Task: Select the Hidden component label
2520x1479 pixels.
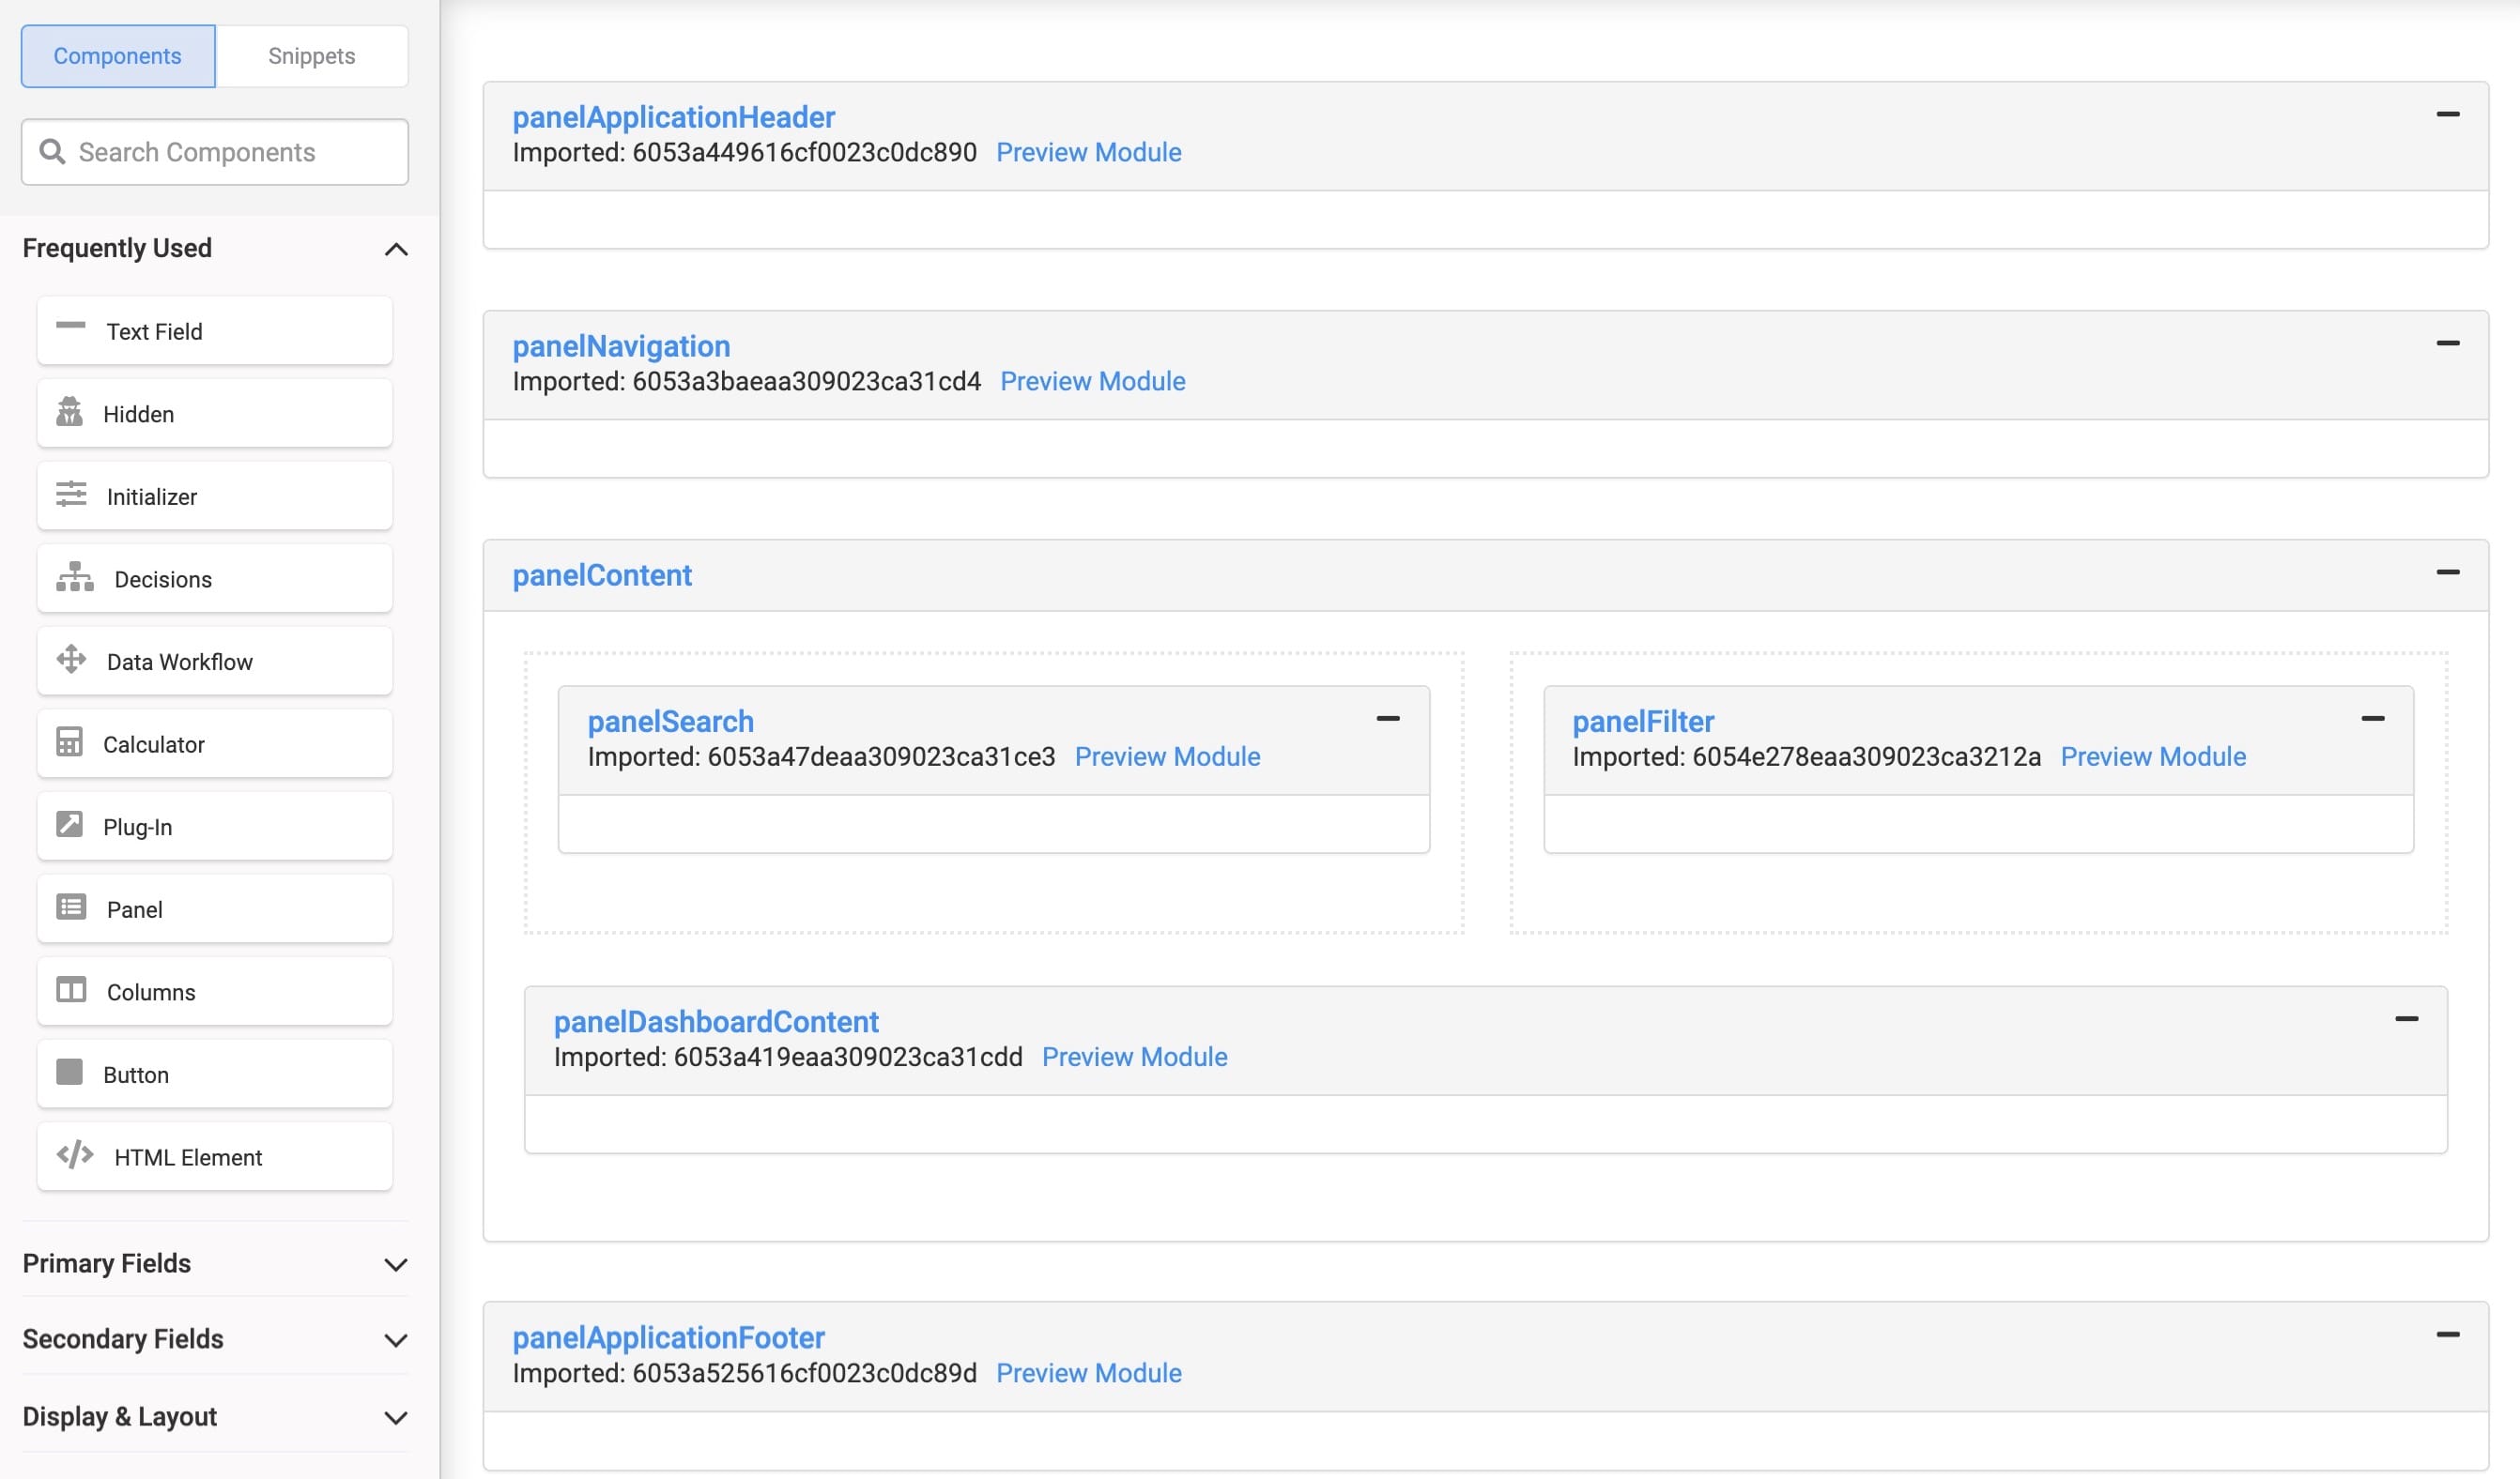Action: coord(138,415)
